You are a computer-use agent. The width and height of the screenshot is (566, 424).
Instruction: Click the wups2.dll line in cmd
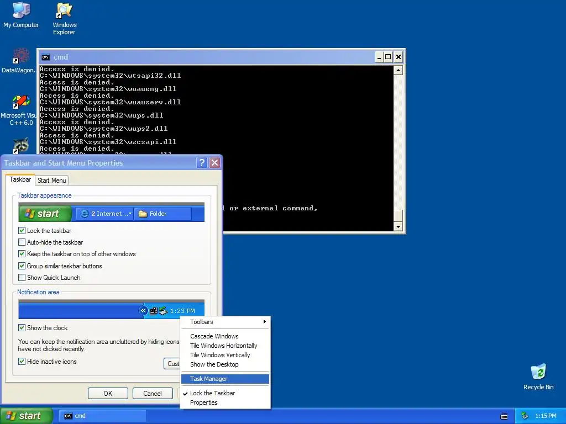tap(103, 128)
